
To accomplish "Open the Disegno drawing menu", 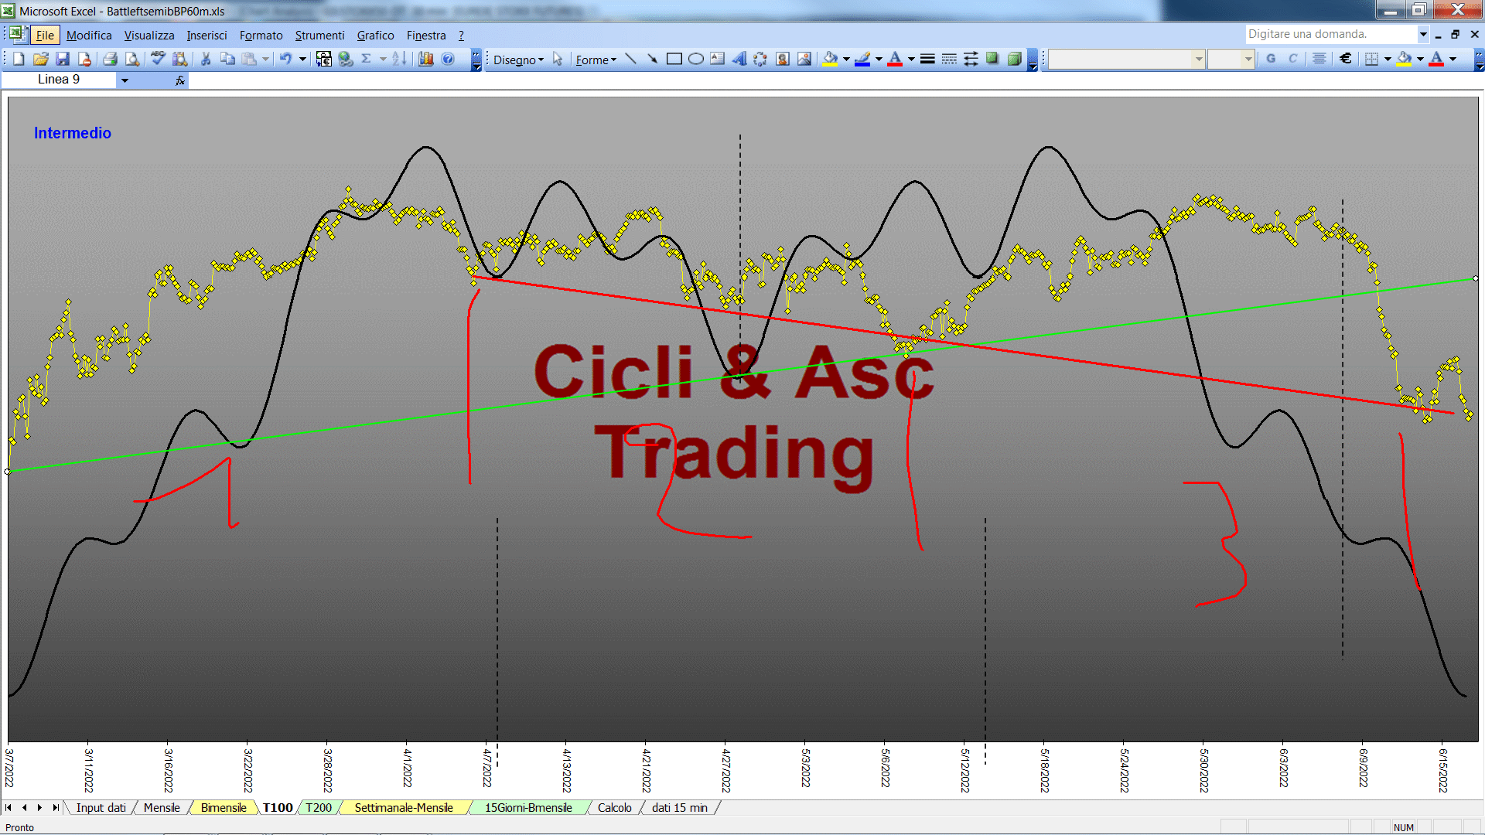I will (x=518, y=60).
